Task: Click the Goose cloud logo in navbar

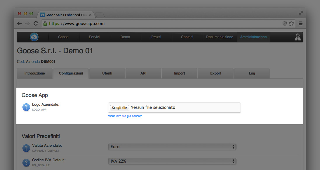Action: click(34, 37)
